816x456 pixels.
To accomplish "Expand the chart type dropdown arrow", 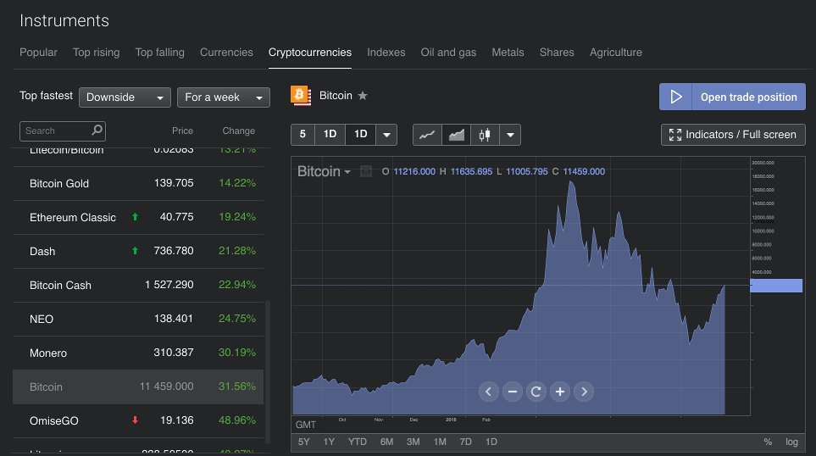I will coord(510,135).
